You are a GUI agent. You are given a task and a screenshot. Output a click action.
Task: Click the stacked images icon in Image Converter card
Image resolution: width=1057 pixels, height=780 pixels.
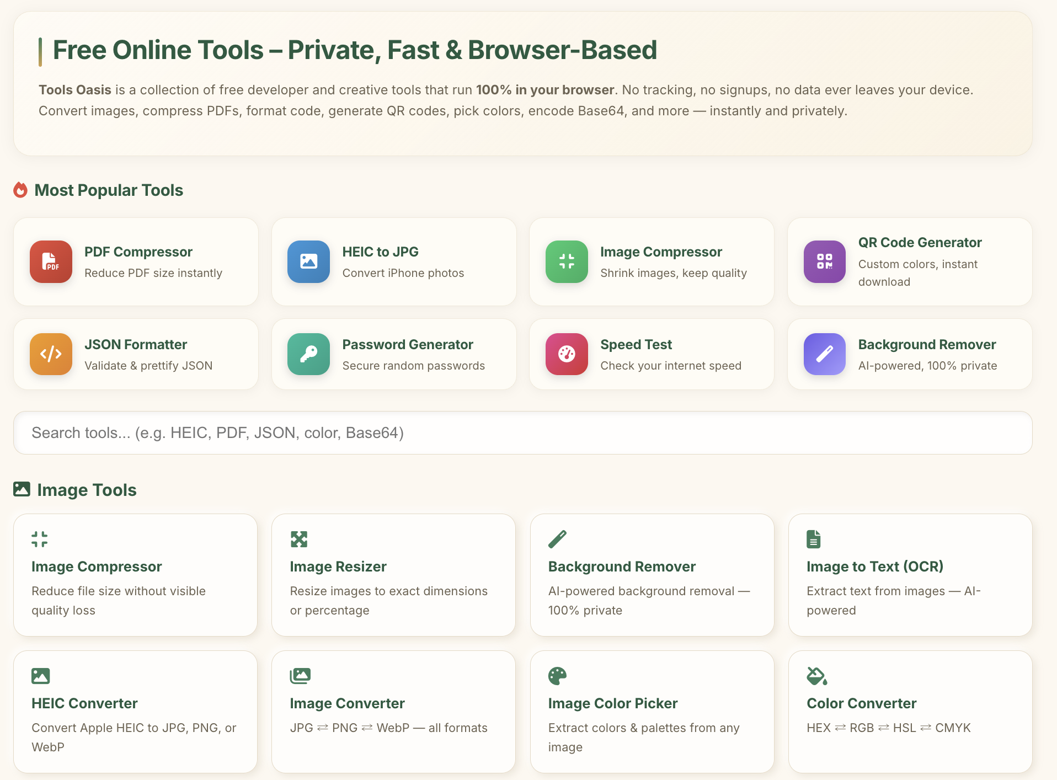[x=300, y=676]
